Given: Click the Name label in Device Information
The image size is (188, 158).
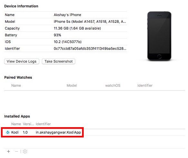Looking at the screenshot, I should pyautogui.click(x=10, y=15).
